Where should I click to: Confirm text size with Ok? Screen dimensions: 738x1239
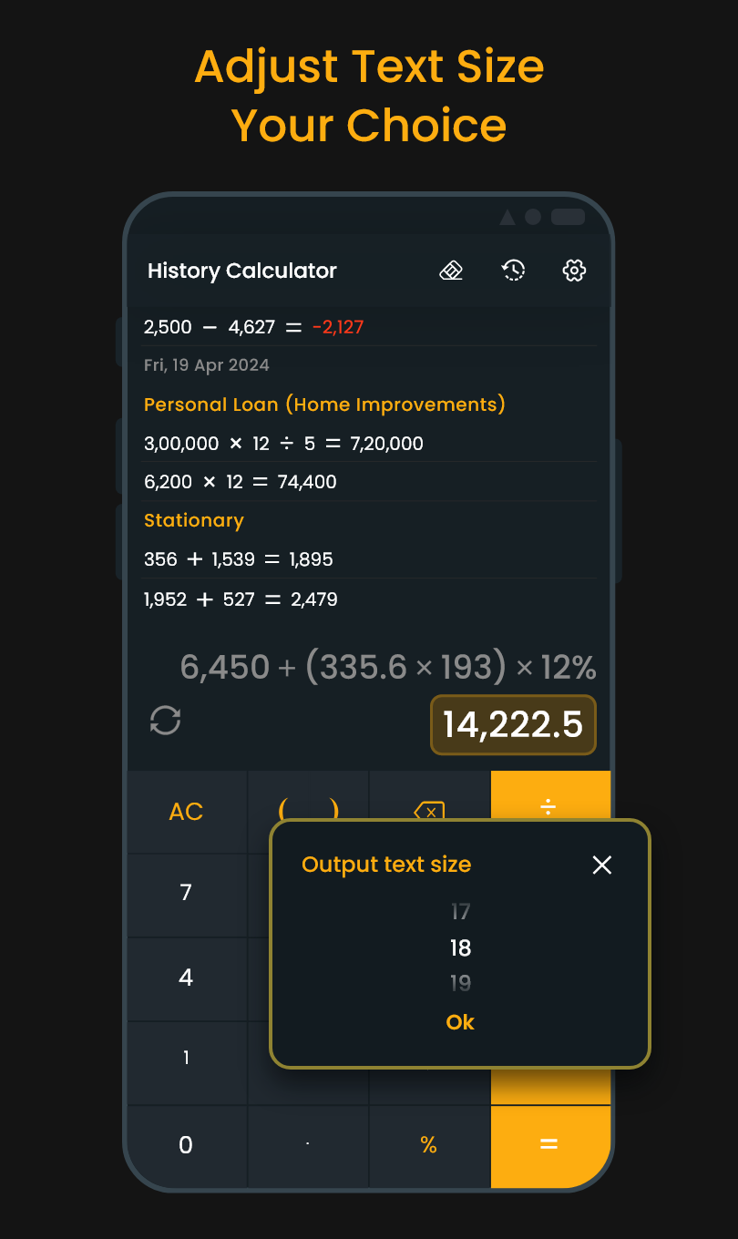click(x=460, y=1022)
